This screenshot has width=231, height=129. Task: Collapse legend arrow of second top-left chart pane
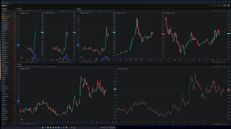pyautogui.click(x=54, y=13)
